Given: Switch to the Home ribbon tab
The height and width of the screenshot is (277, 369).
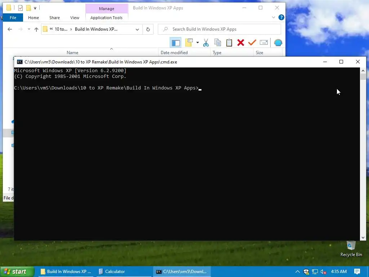Looking at the screenshot, I should click(x=34, y=18).
